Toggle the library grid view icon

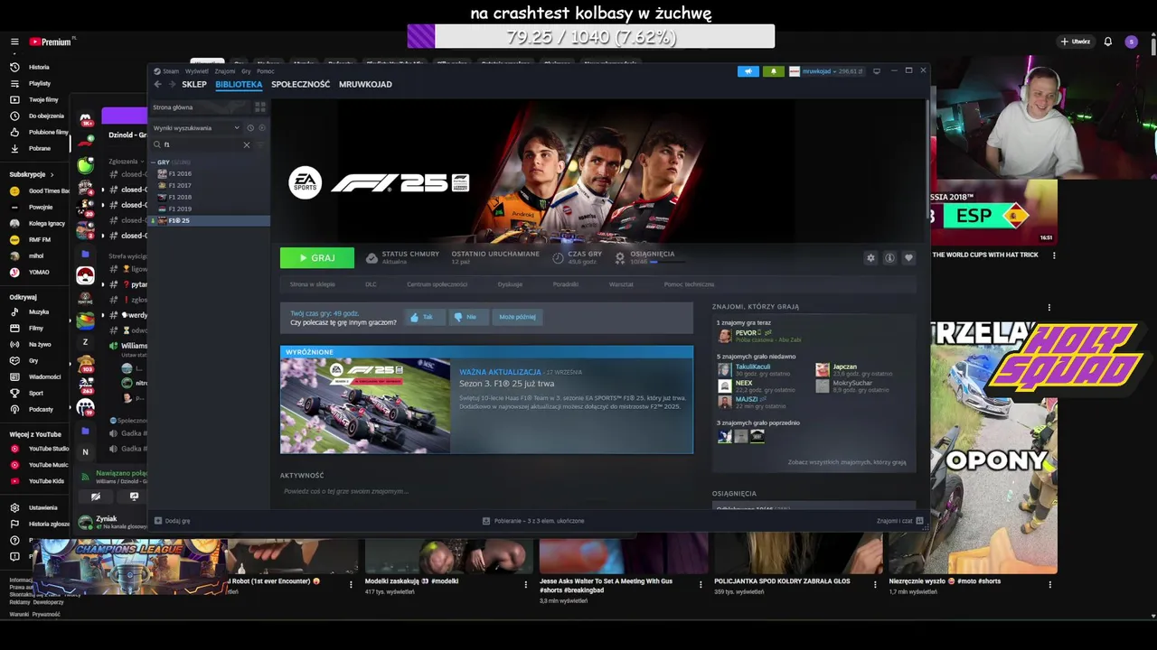[260, 107]
